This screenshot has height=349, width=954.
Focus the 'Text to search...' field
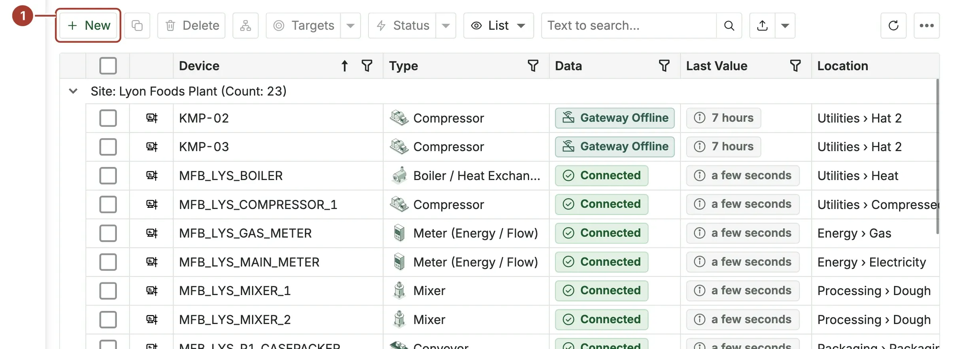(x=629, y=25)
